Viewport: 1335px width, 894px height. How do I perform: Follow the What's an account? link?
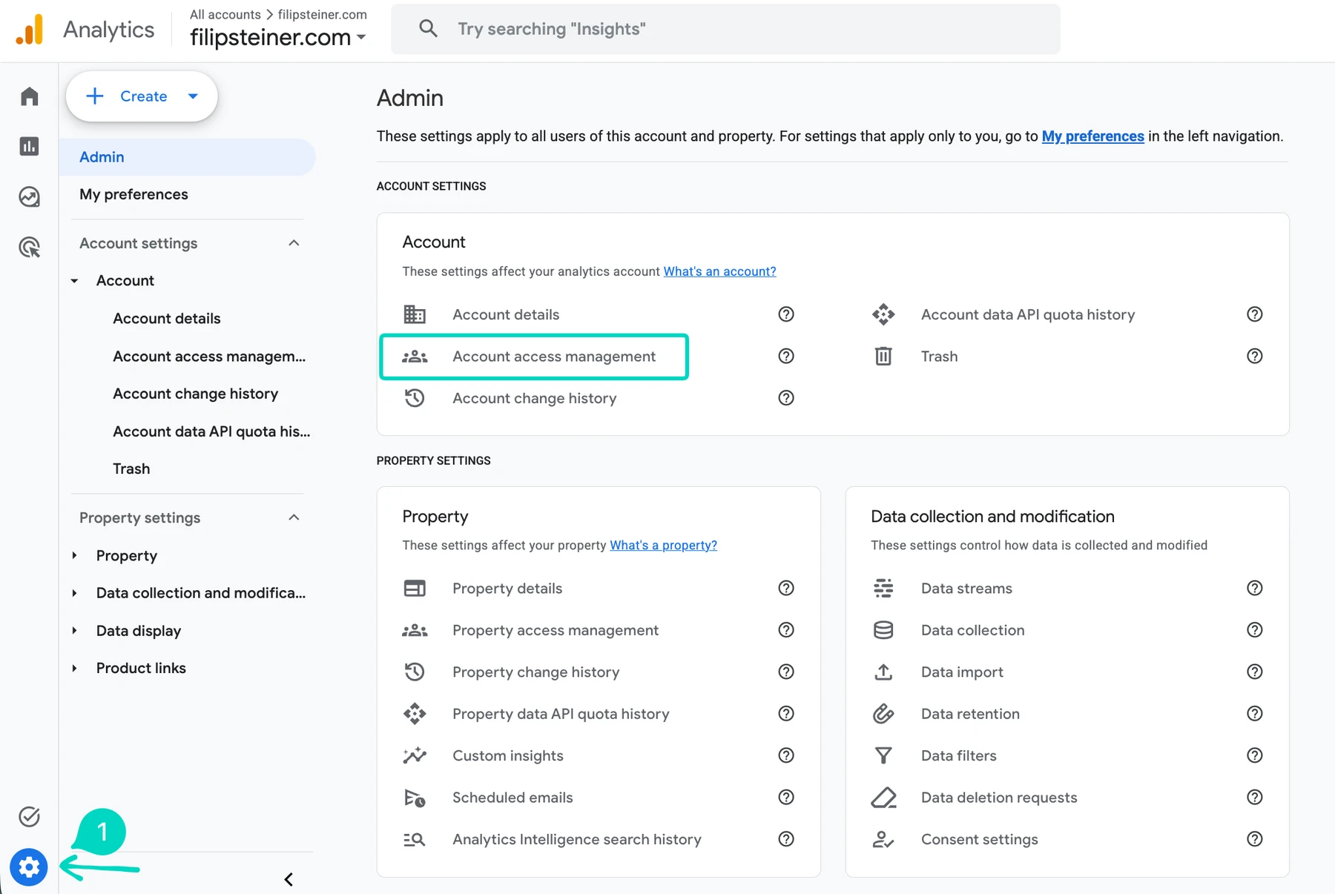[x=719, y=271]
